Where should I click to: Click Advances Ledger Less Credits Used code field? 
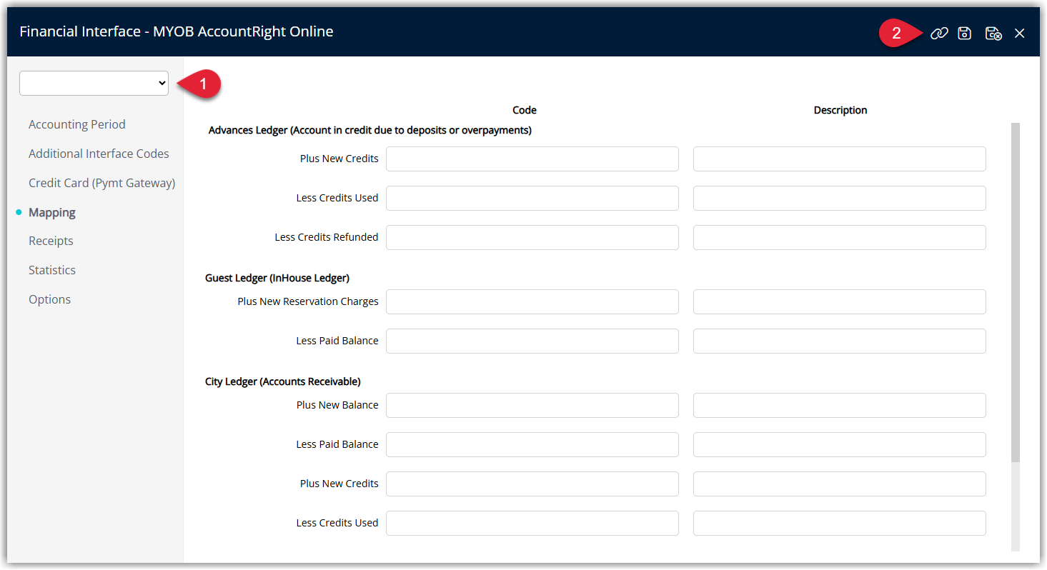(532, 198)
